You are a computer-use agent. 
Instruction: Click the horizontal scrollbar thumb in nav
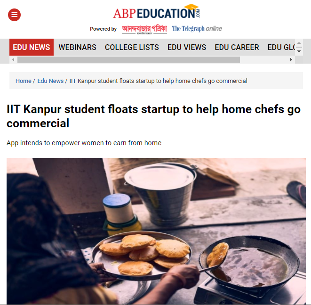coord(128,59)
